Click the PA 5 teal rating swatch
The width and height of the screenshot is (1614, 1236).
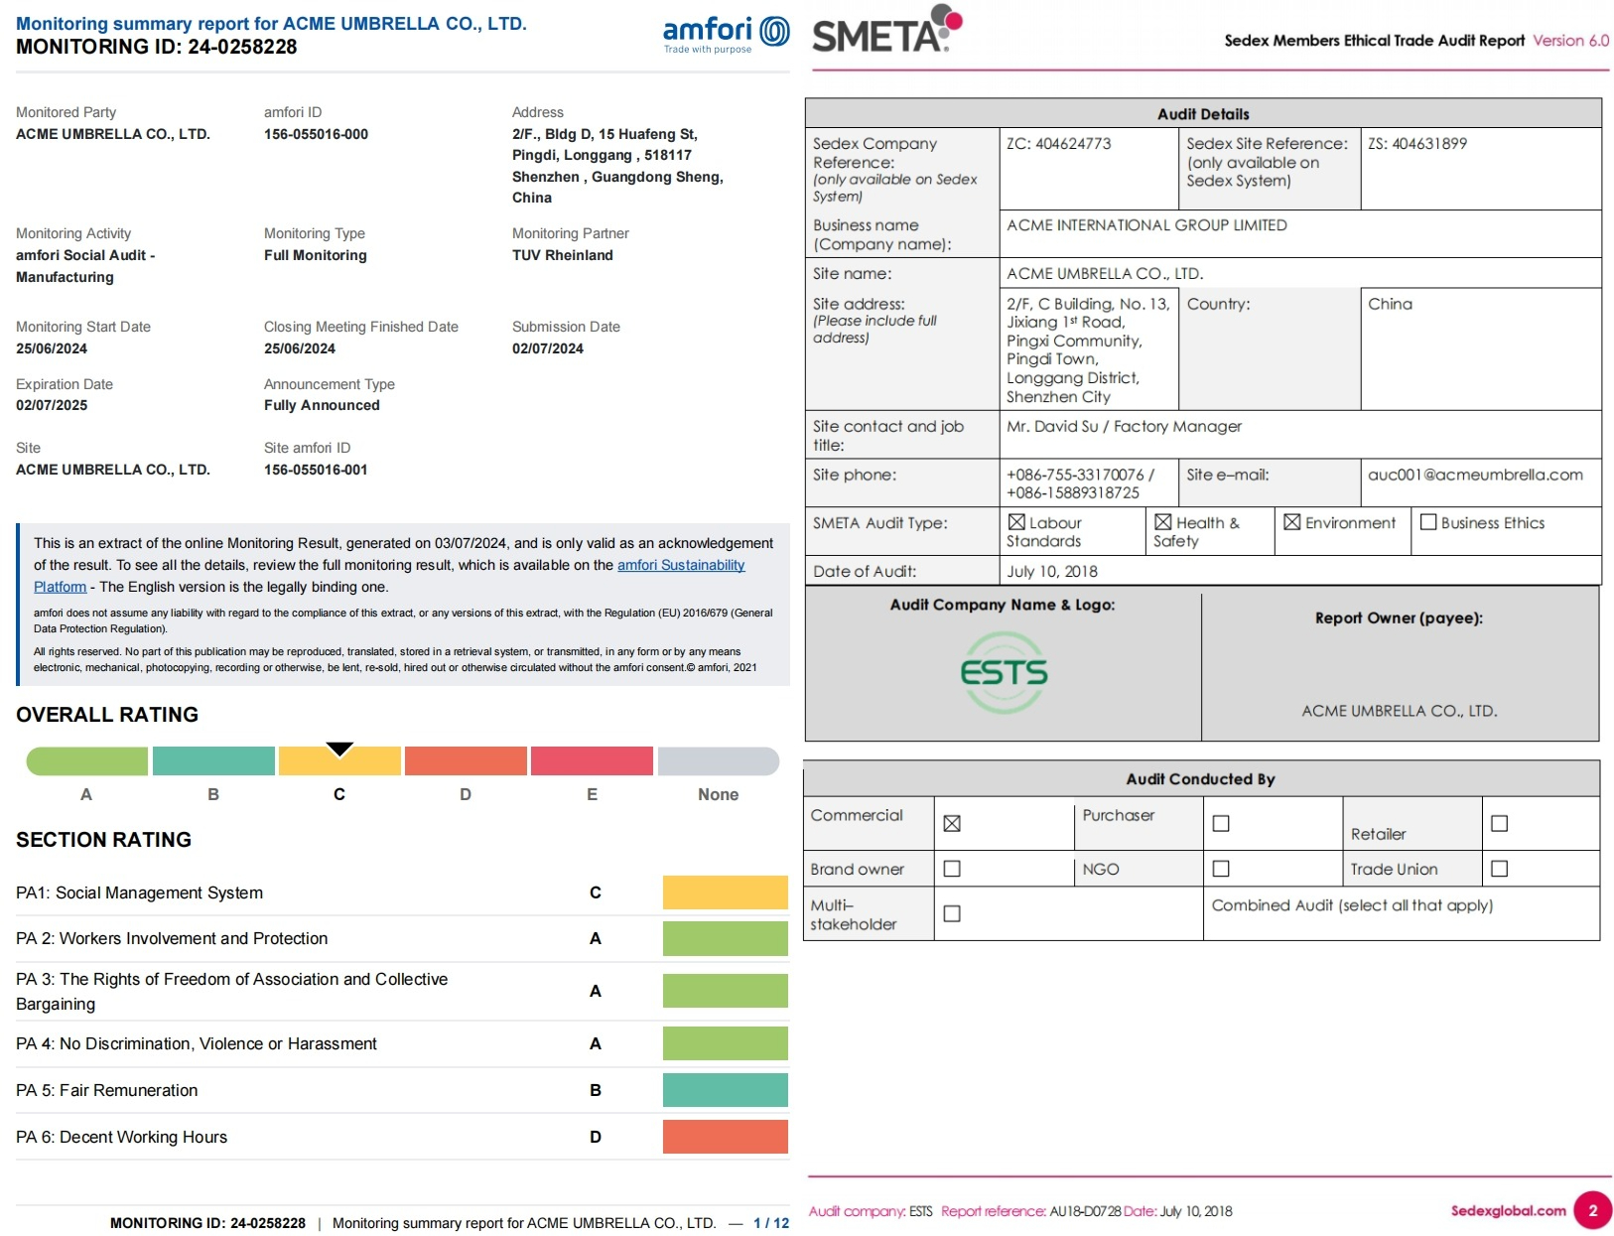[726, 1090]
